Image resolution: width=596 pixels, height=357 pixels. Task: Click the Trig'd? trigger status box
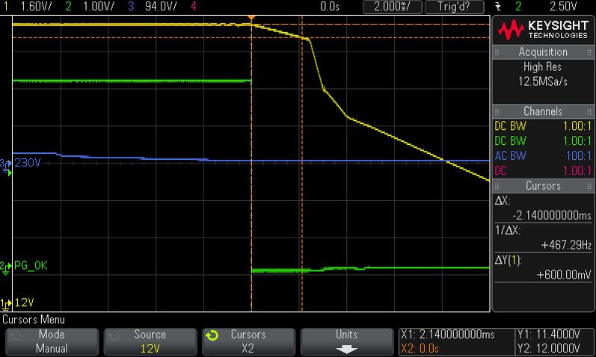[454, 7]
